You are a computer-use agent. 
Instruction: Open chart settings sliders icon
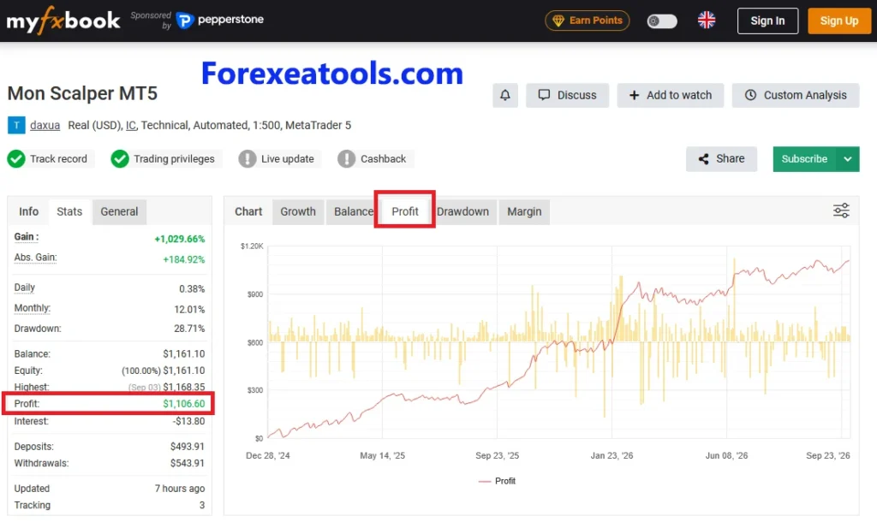pyautogui.click(x=841, y=211)
